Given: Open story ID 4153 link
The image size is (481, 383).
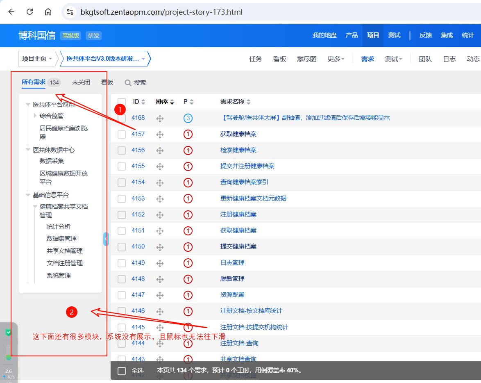Looking at the screenshot, I should pos(138,198).
